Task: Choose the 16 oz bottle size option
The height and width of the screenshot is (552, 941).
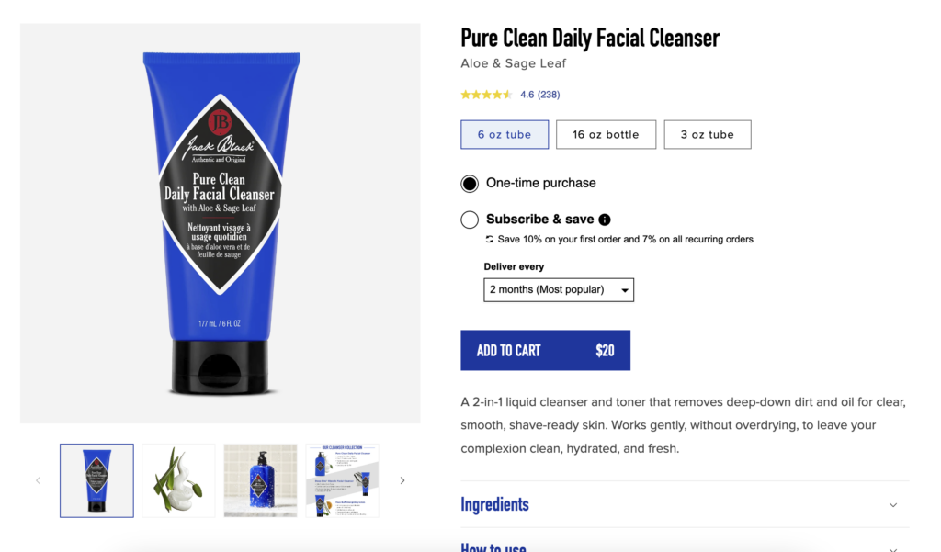Action: pos(606,134)
